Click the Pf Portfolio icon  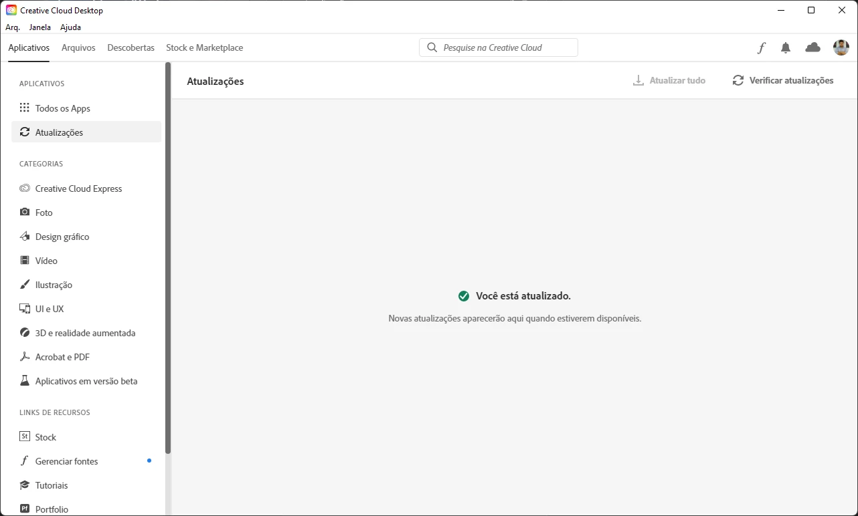25,509
